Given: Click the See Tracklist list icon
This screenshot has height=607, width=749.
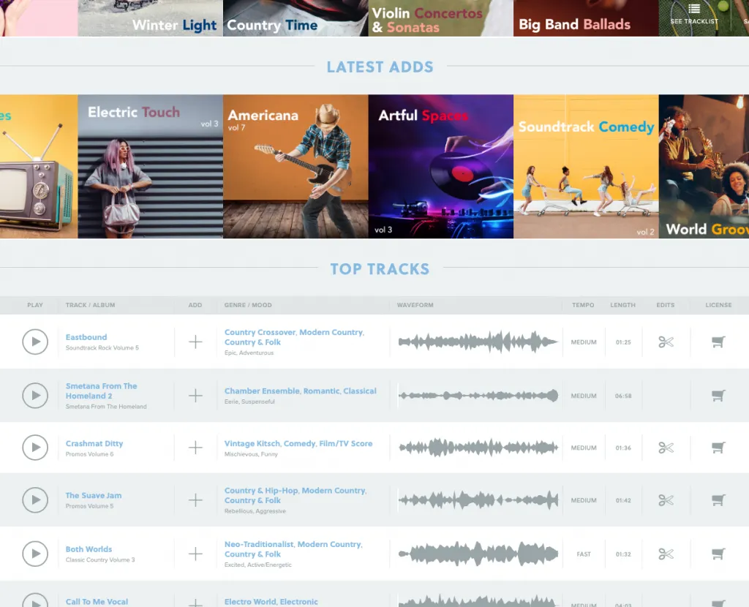Looking at the screenshot, I should point(694,9).
